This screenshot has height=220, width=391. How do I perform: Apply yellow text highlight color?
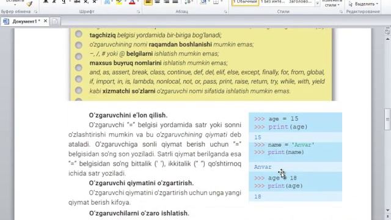pyautogui.click(x=119, y=2)
